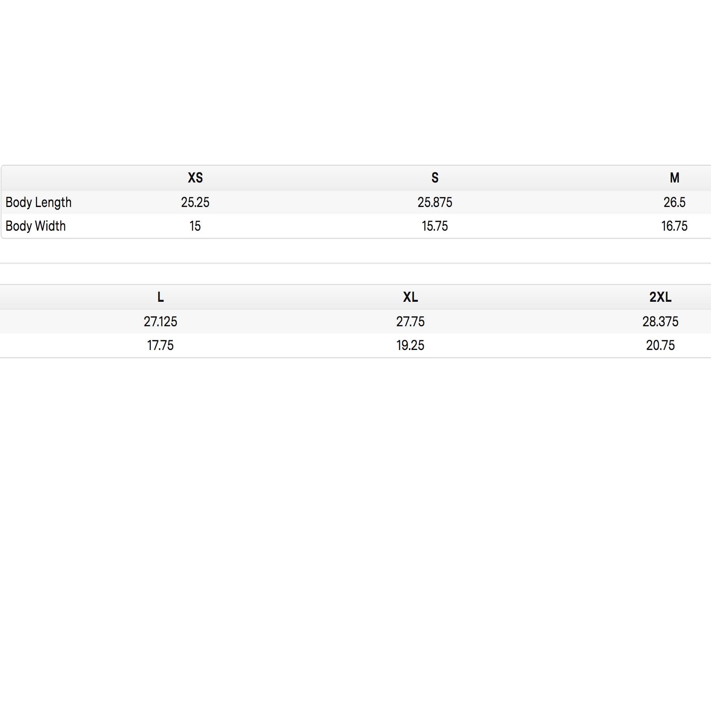Click the 20.75 width value under 2XL
This screenshot has height=711, width=711.
(x=660, y=345)
